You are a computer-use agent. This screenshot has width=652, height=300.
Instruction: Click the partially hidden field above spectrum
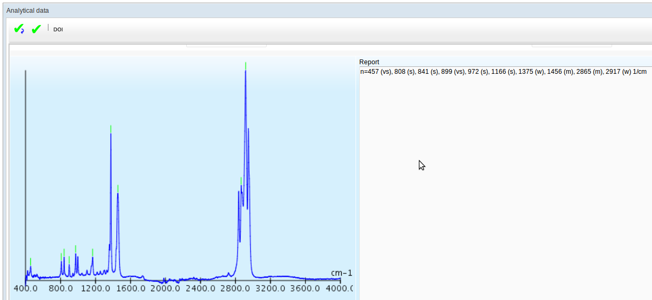point(226,45)
